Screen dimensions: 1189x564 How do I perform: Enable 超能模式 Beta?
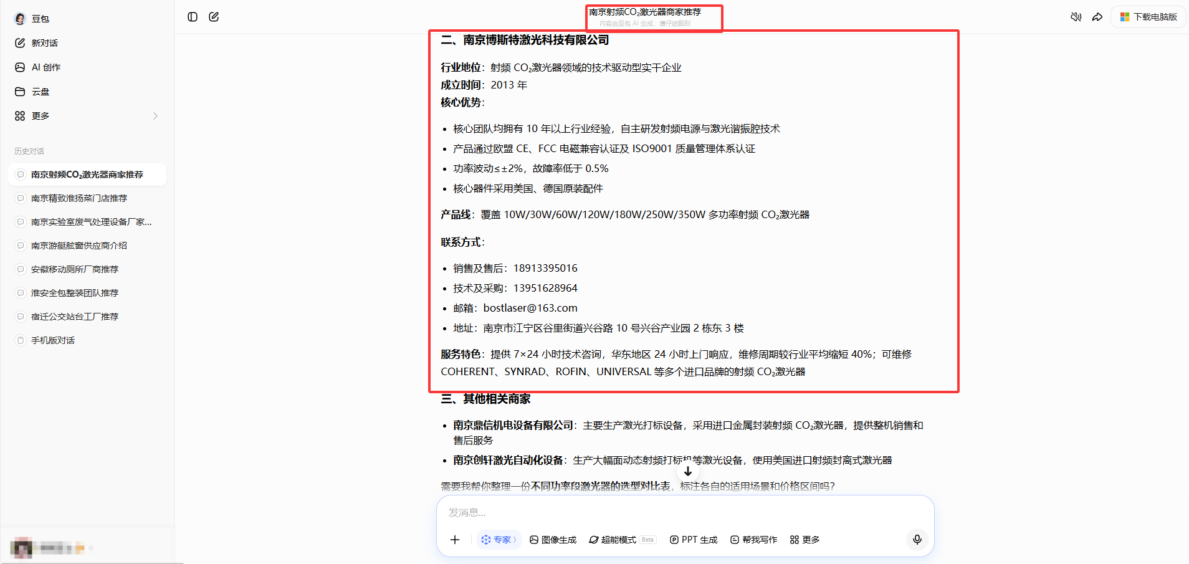click(622, 540)
